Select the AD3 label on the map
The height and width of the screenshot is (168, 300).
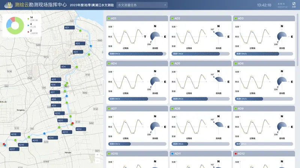point(78,52)
